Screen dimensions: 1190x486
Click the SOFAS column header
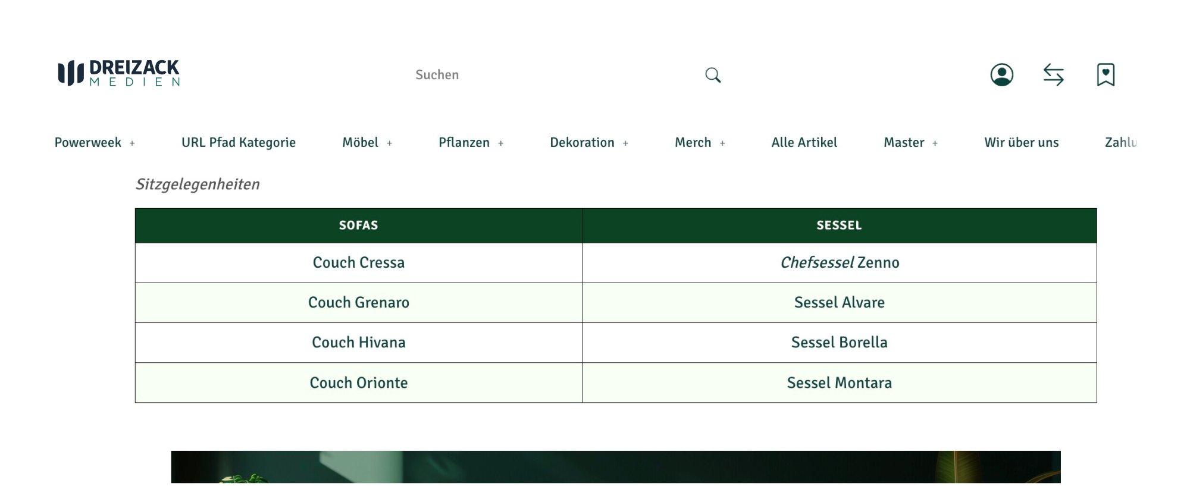point(359,225)
